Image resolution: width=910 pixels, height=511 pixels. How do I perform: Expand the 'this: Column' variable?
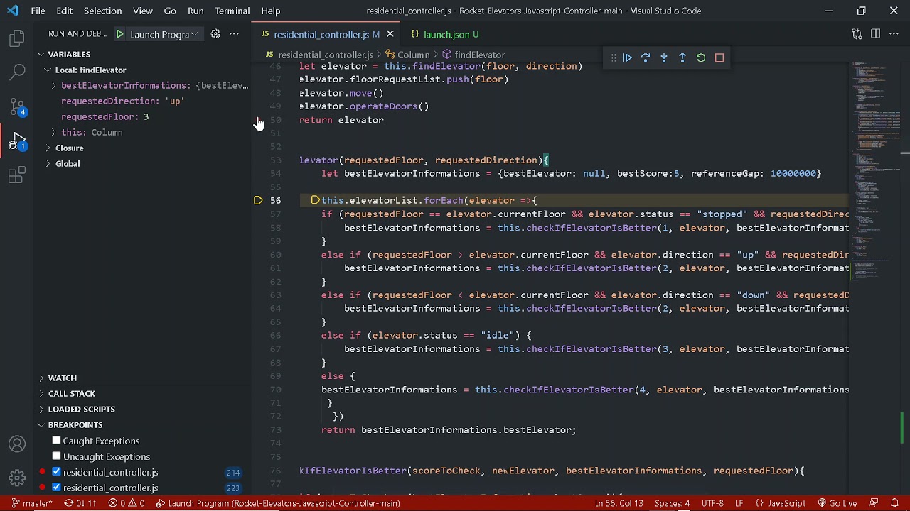(53, 132)
